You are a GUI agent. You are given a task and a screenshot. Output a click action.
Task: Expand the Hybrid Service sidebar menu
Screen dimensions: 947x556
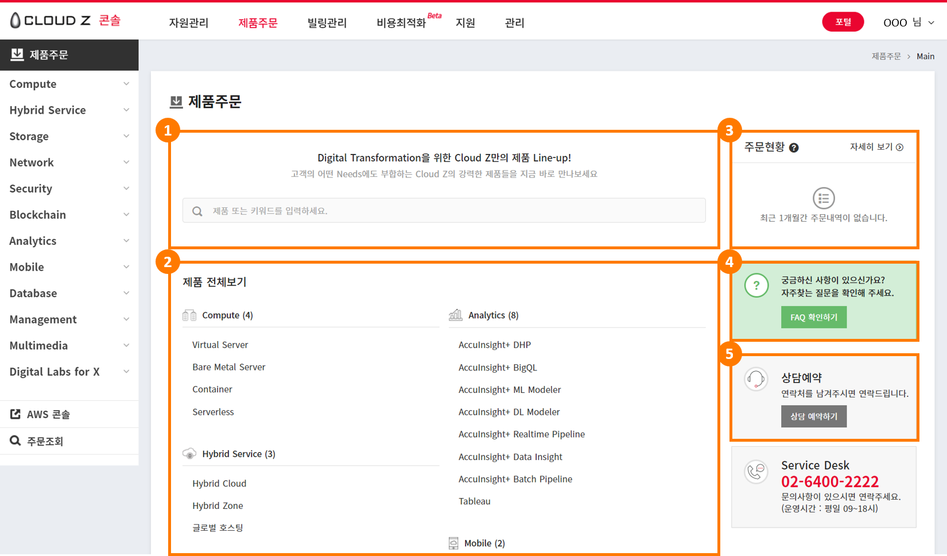tap(69, 110)
